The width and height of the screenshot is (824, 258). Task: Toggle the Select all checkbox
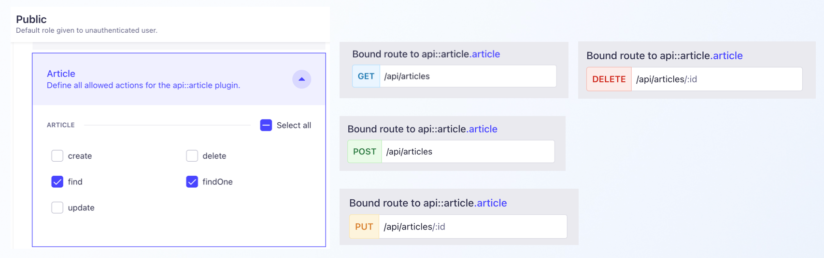[266, 125]
